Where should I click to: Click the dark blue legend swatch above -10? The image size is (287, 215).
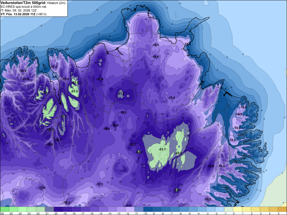pyautogui.click(x=148, y=209)
